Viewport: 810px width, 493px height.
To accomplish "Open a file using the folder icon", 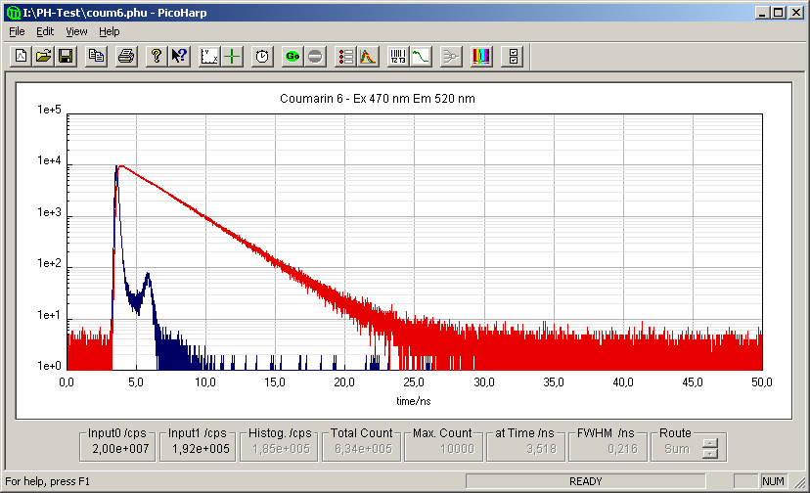I will 43,57.
